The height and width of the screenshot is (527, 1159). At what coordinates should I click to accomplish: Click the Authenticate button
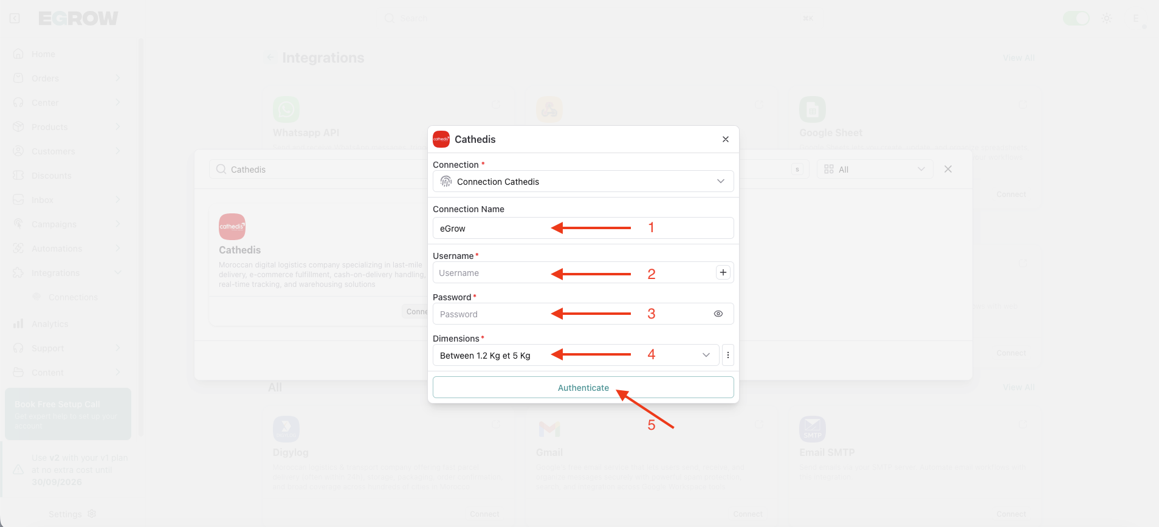click(x=583, y=387)
